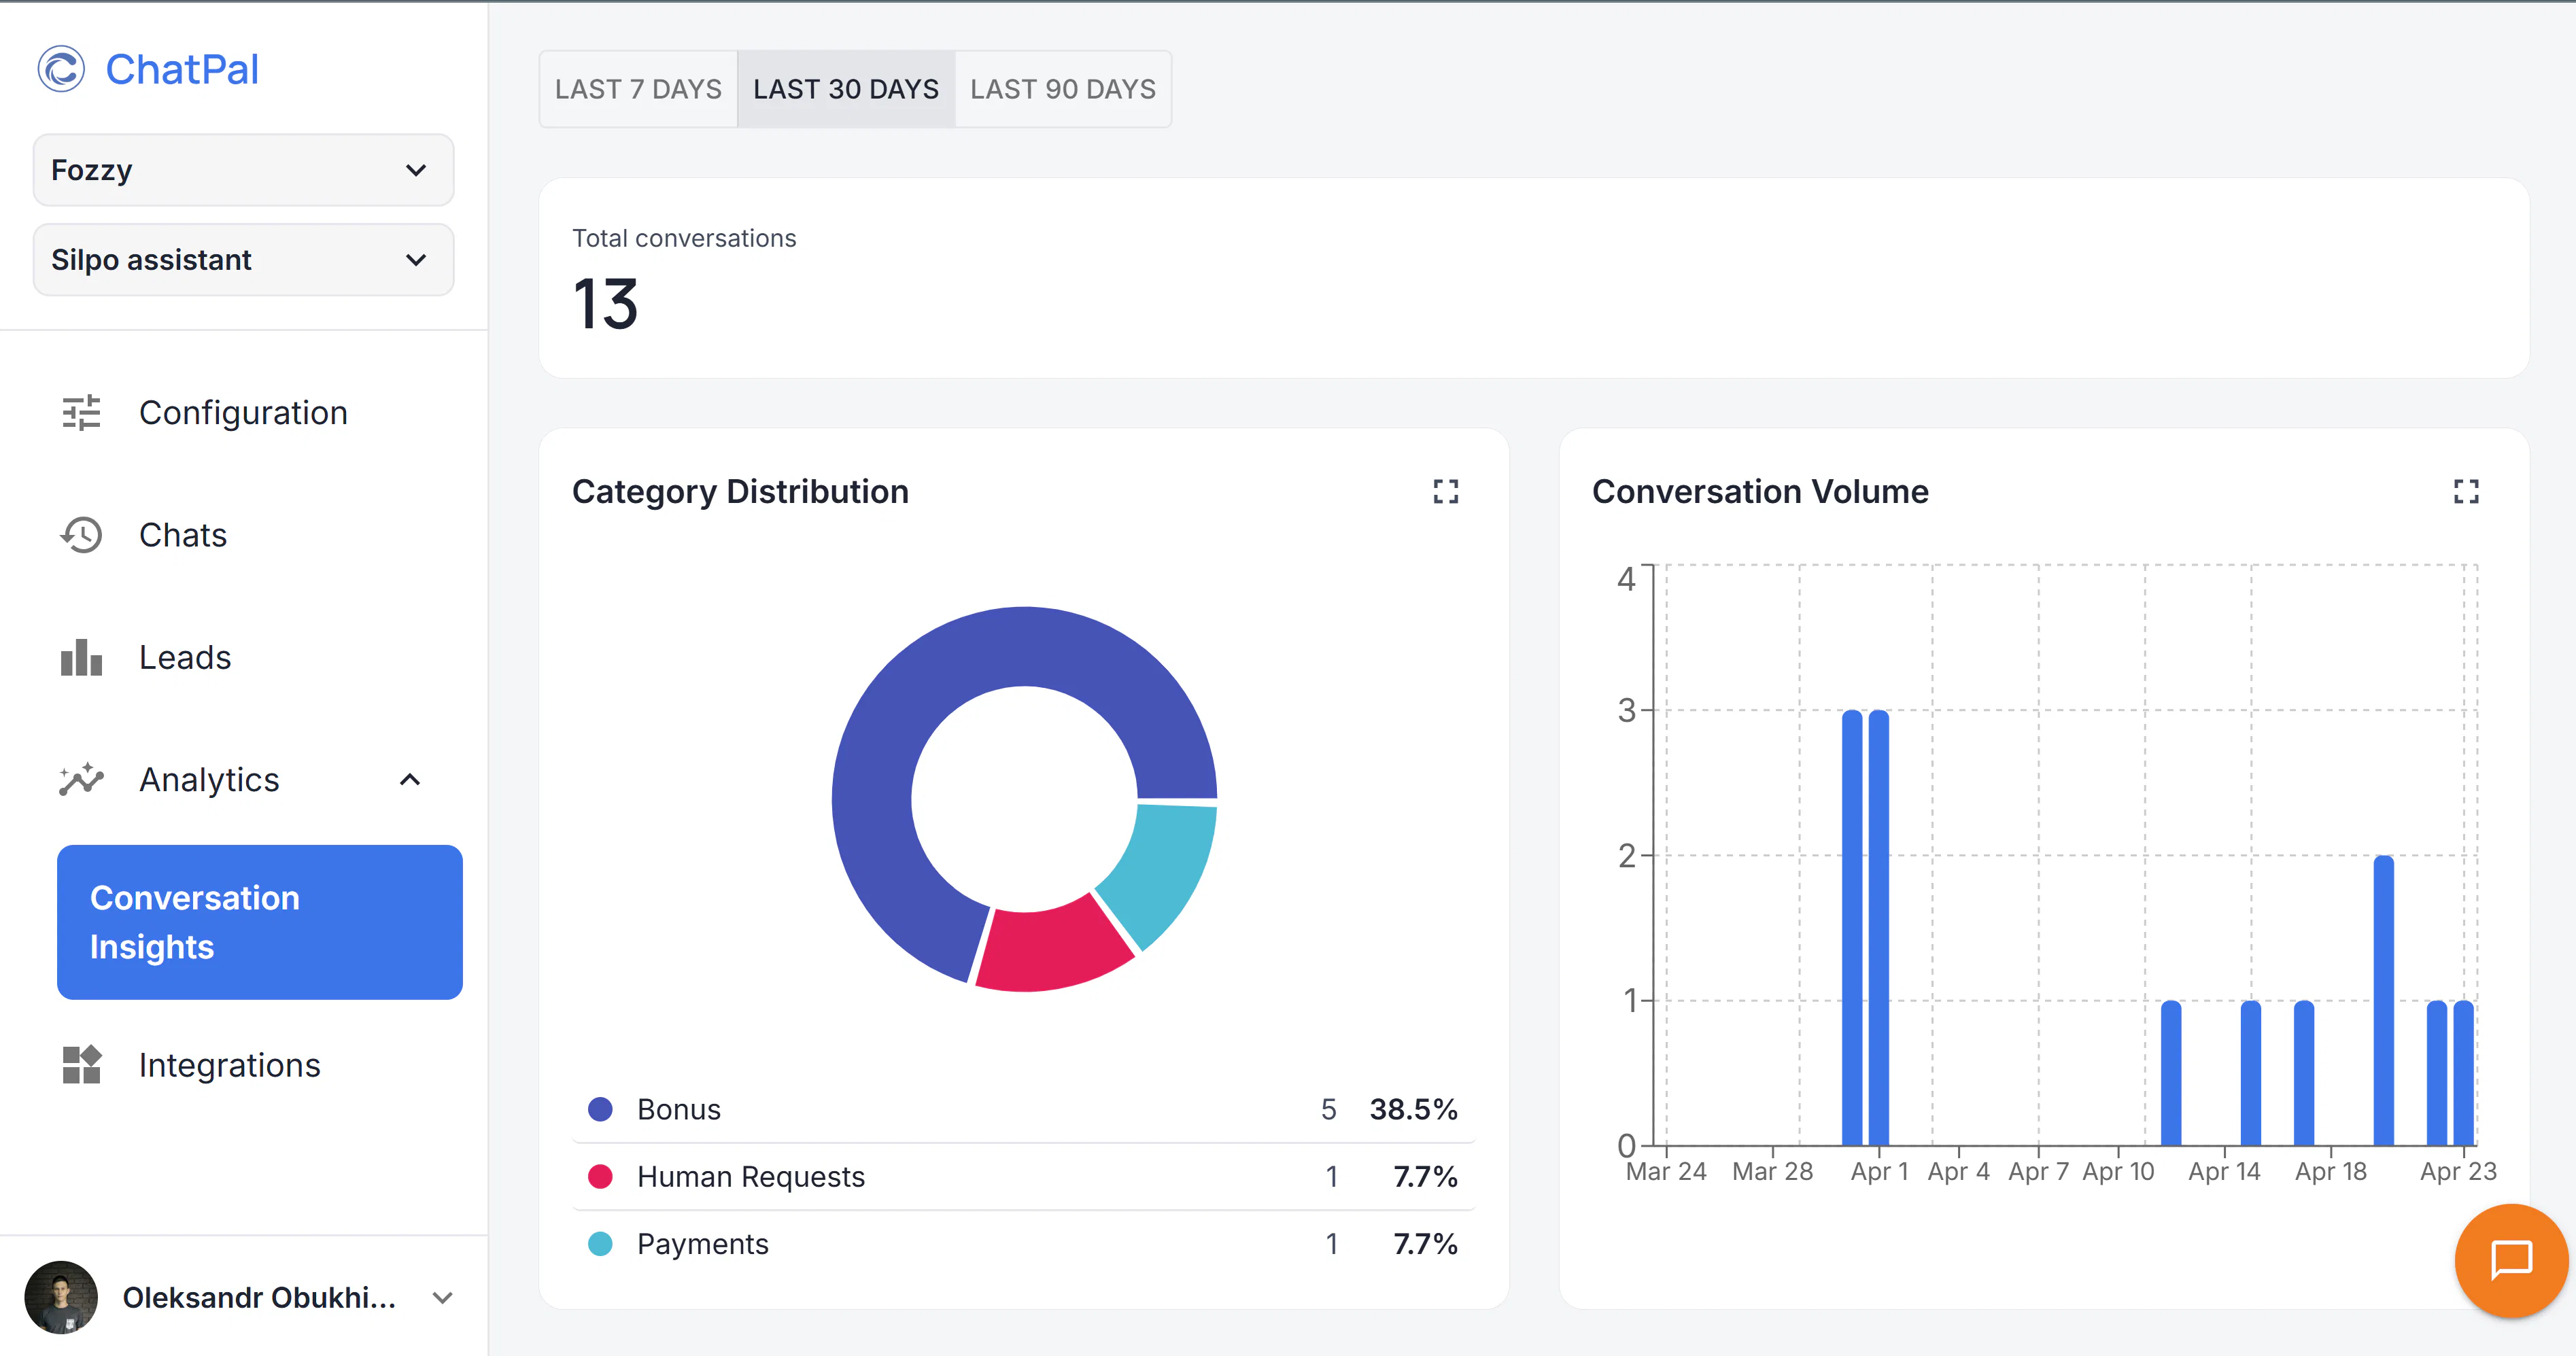Click the Category Distribution heading
Screen dimensions: 2576x1356
[740, 491]
